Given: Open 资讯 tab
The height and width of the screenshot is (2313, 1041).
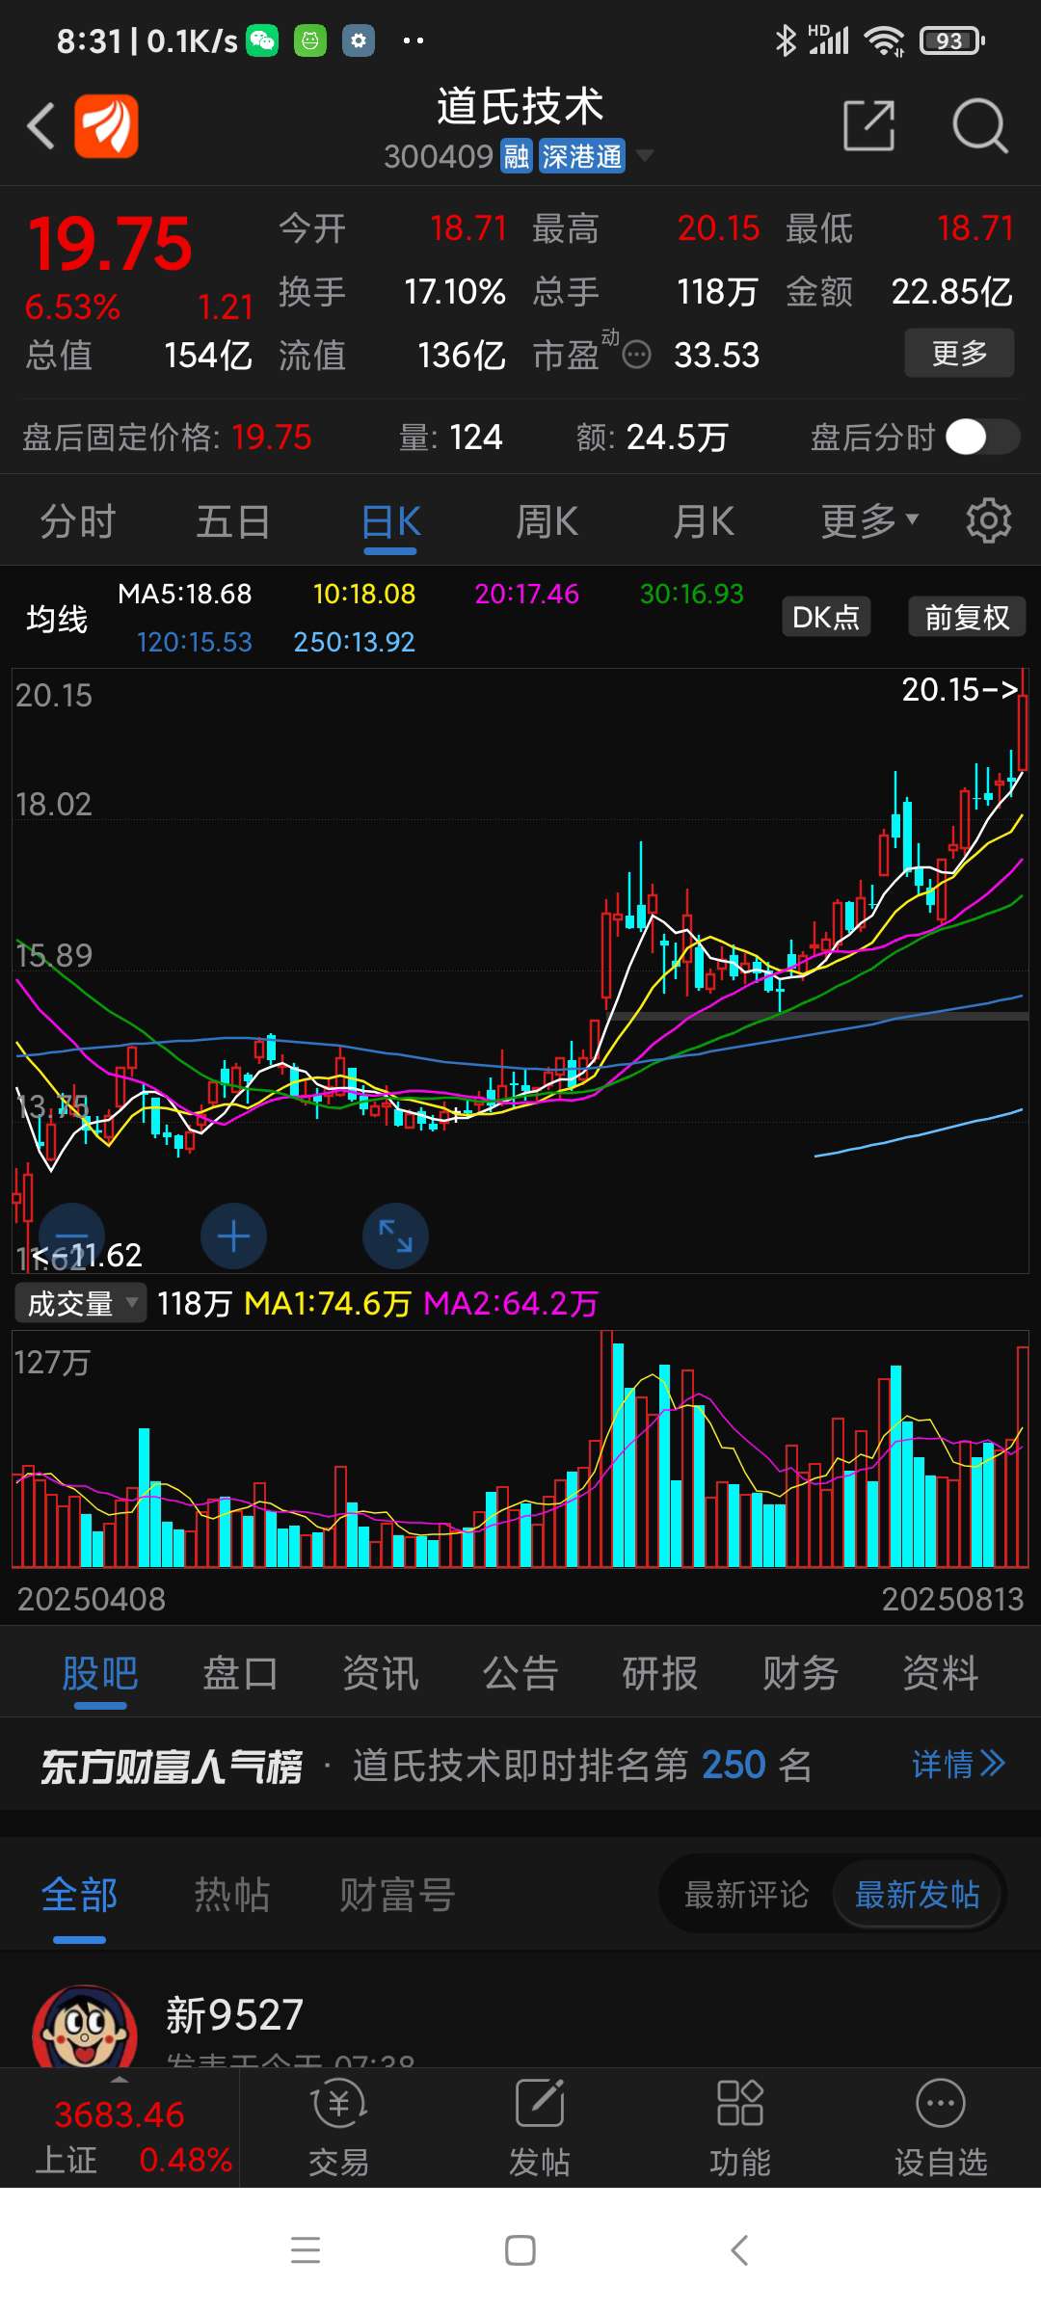Looking at the screenshot, I should coord(381,1673).
